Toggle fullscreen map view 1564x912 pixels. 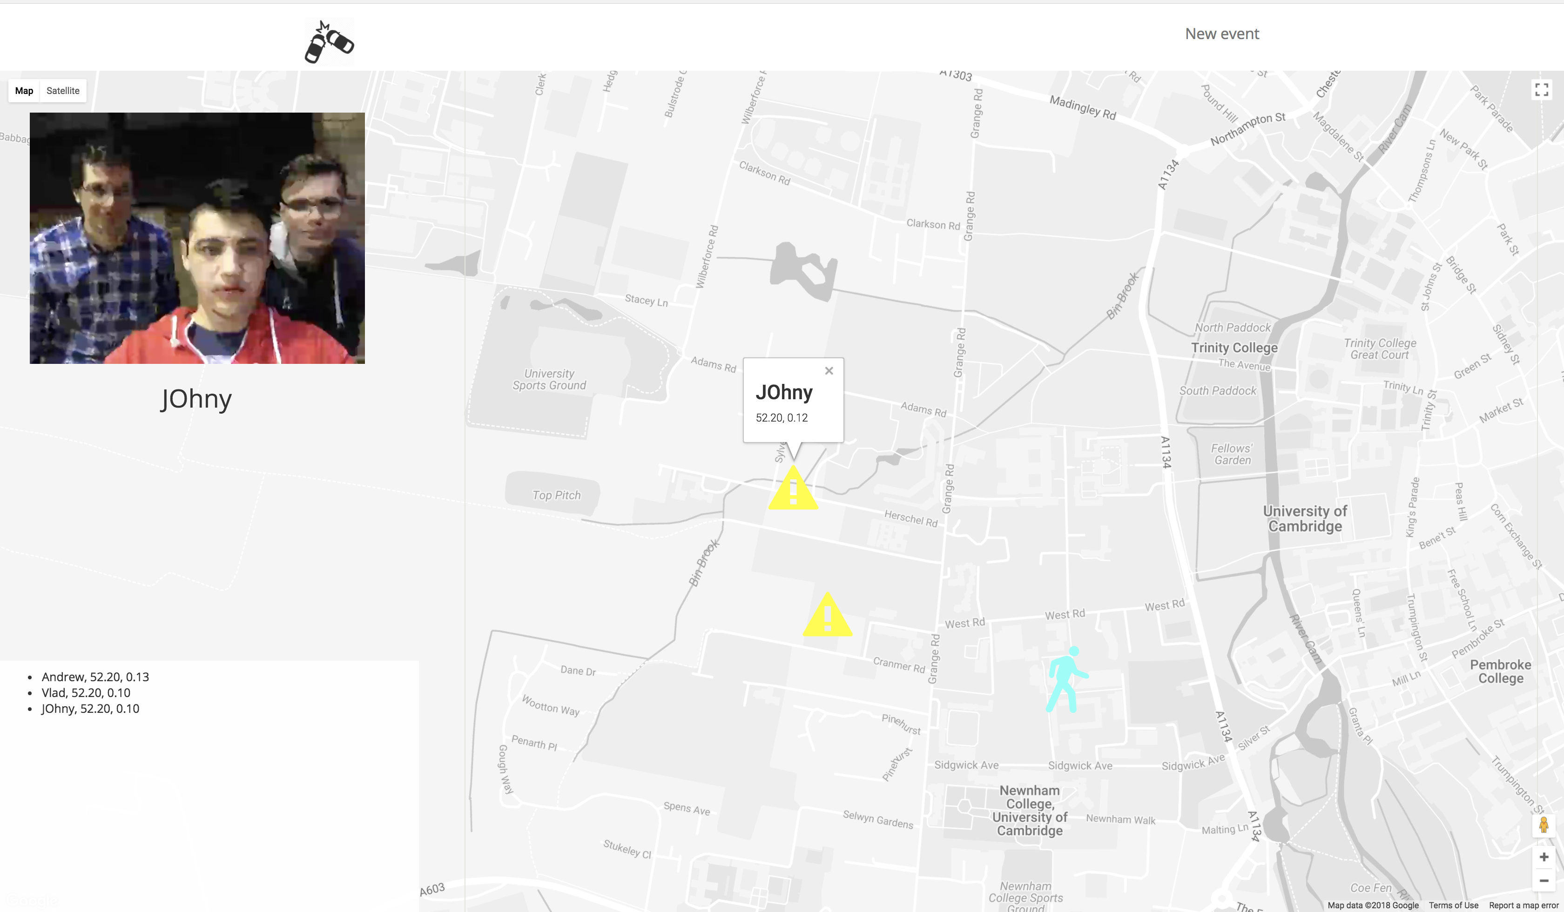1542,90
